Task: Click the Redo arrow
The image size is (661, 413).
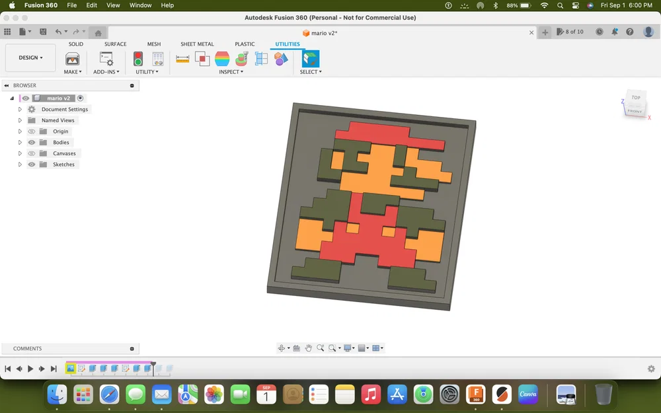Action: coord(76,32)
